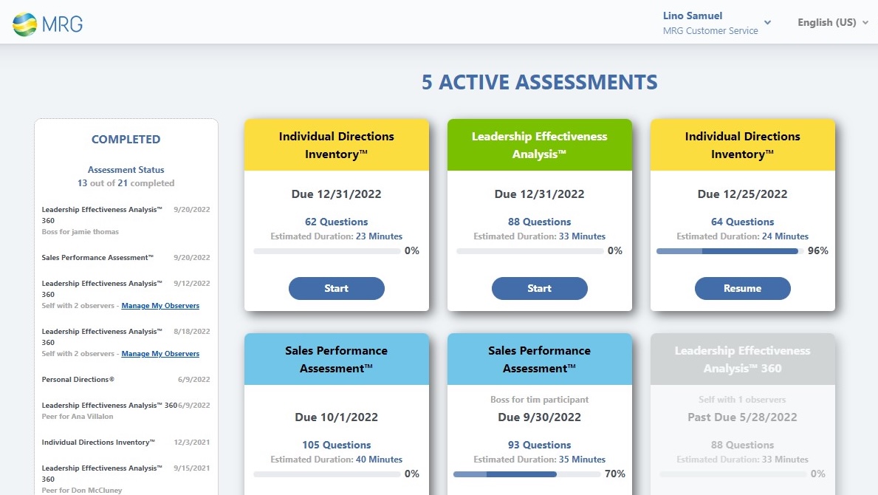Click the Assessment Status completion count
This screenshot has height=495, width=878.
point(126,182)
